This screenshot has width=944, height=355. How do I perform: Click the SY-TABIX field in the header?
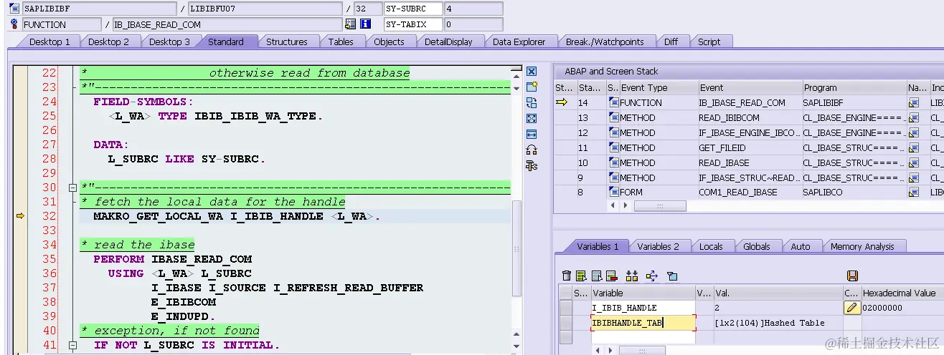pos(412,24)
